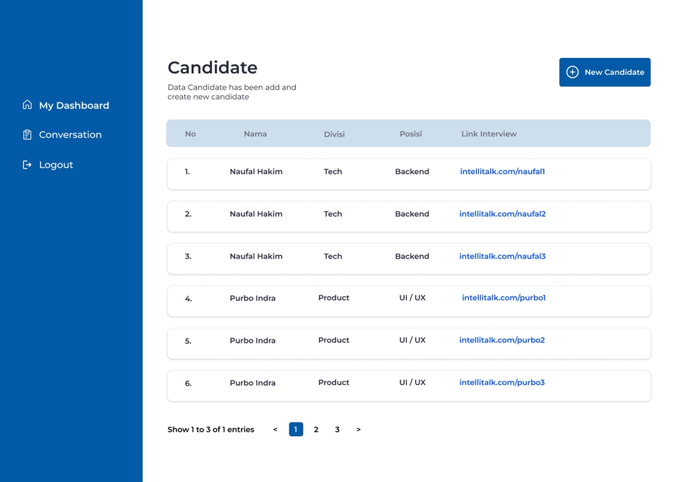This screenshot has width=678, height=482.
Task: Click the Data Candidate description text
Action: (x=232, y=92)
